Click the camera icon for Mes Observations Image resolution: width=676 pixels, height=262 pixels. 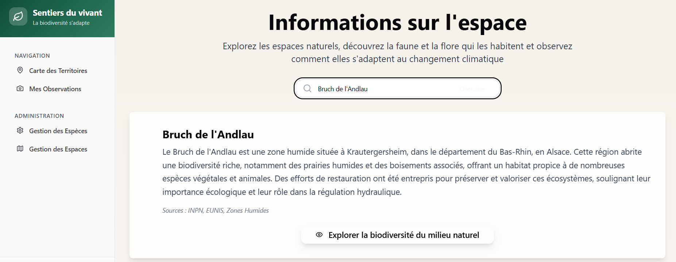click(x=20, y=88)
